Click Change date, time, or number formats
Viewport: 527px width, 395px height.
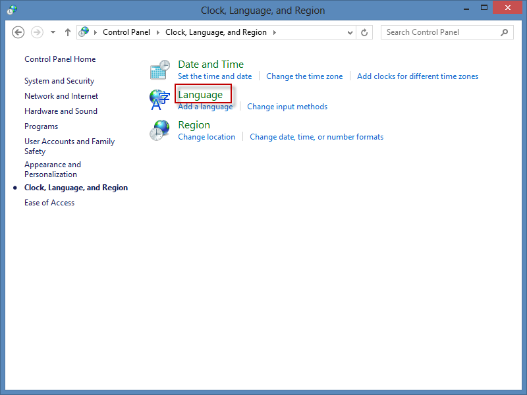[x=316, y=137]
